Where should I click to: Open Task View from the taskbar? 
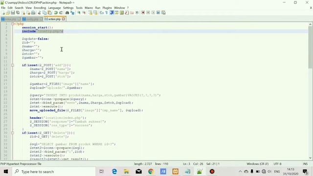coord(102,172)
